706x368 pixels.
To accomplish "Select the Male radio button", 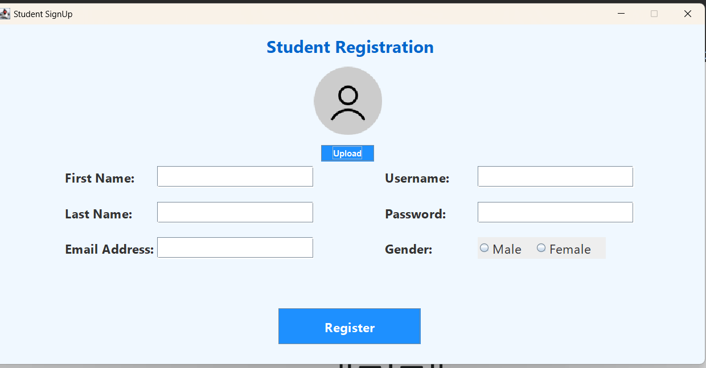I will (x=484, y=247).
